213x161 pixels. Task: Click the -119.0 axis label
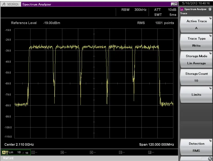[8, 137]
